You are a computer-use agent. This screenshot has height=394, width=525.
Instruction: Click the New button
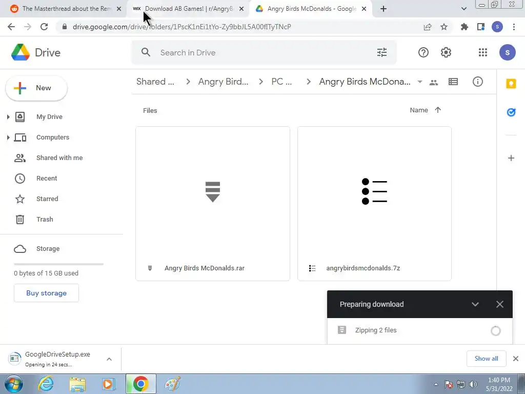[x=36, y=88]
